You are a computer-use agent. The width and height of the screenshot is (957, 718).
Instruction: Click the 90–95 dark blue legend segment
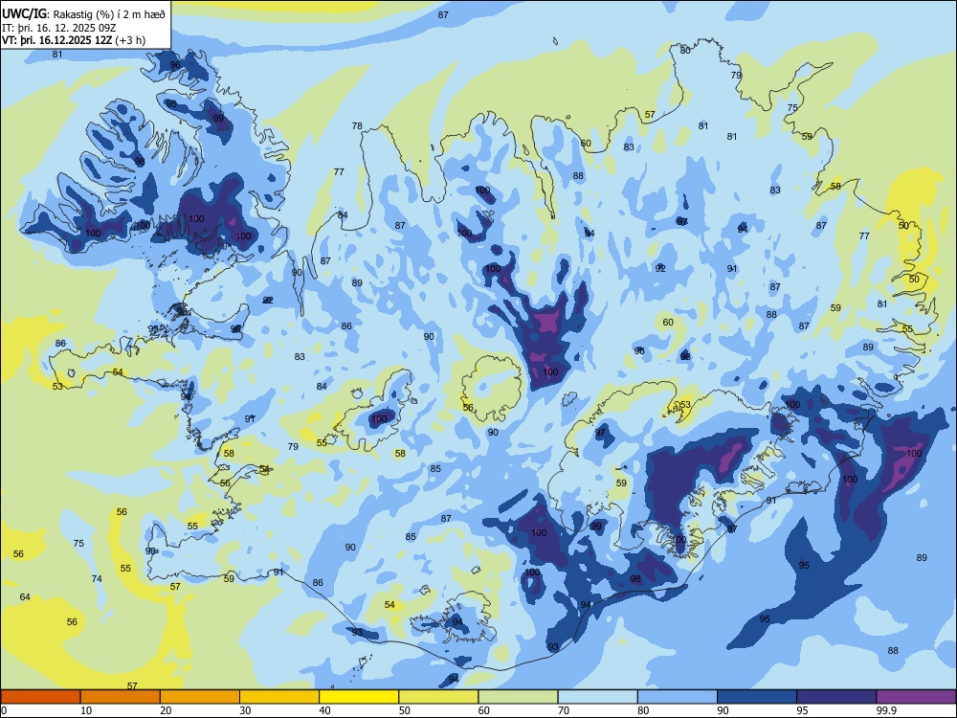[x=757, y=697]
